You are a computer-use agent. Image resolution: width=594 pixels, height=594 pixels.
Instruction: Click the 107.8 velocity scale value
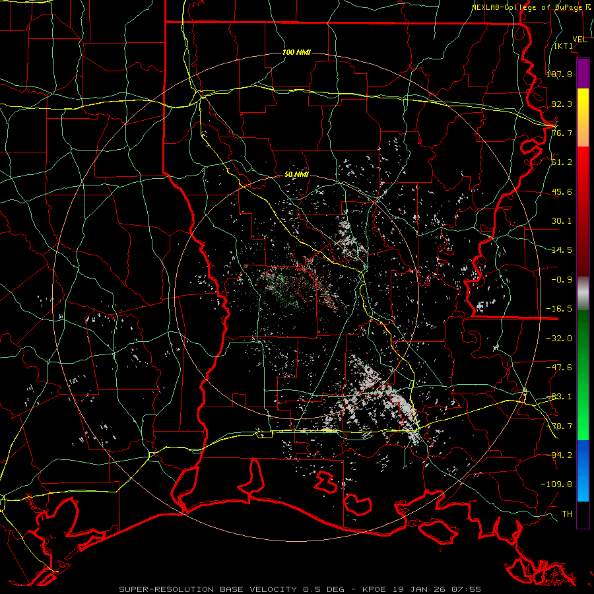pyautogui.click(x=559, y=74)
